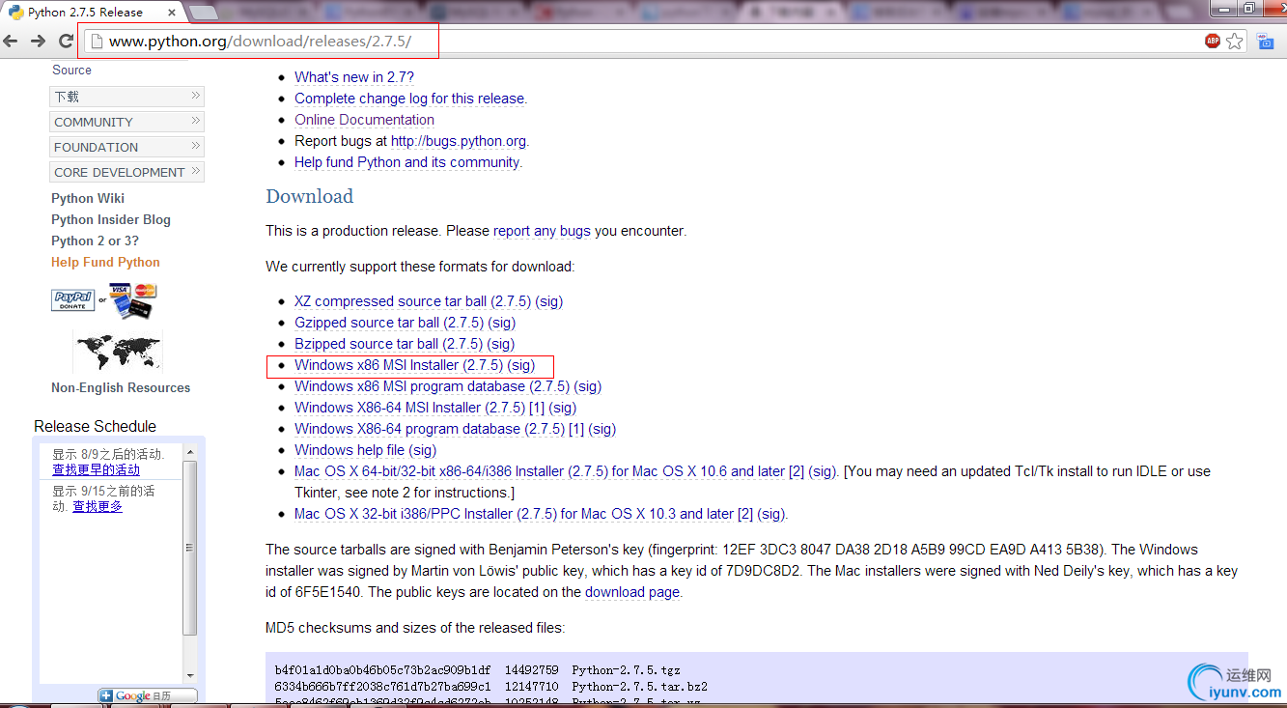Viewport: 1287px width, 708px height.
Task: Download Bzipped source tar ball (2.7.5)
Action: click(x=388, y=344)
